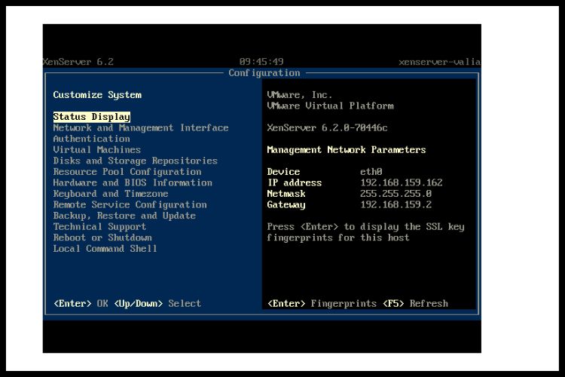This screenshot has width=565, height=377.
Task: Click the Customize System heading
Action: tap(97, 95)
